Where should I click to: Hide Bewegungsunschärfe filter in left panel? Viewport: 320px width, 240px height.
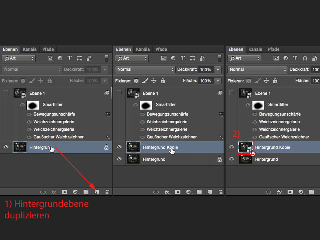coord(29,114)
